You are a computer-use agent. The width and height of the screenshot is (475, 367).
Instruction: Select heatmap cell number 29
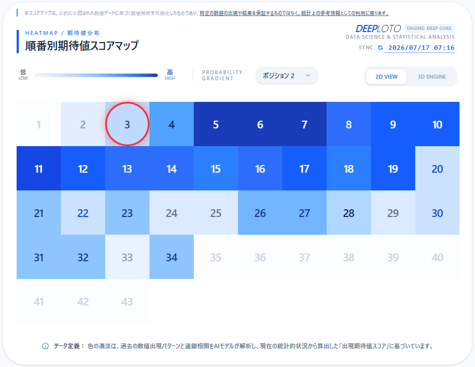point(393,213)
